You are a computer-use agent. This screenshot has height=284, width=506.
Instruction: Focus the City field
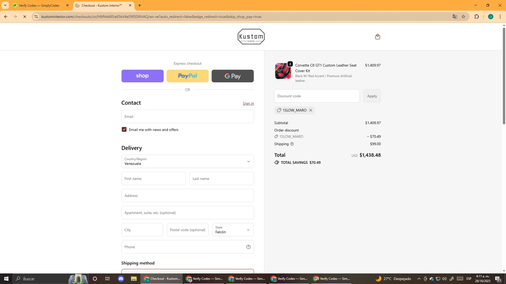142,230
